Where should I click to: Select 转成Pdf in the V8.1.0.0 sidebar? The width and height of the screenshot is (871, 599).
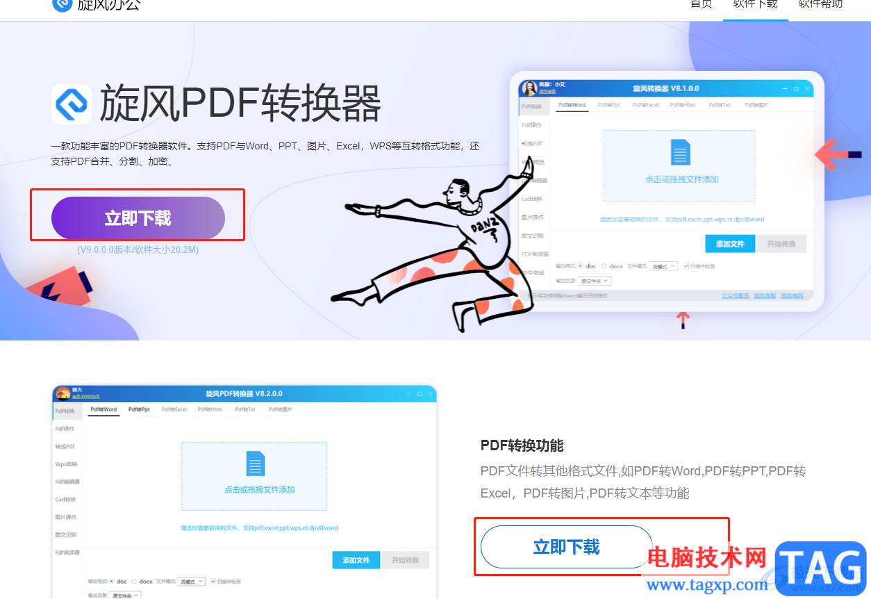(x=531, y=143)
